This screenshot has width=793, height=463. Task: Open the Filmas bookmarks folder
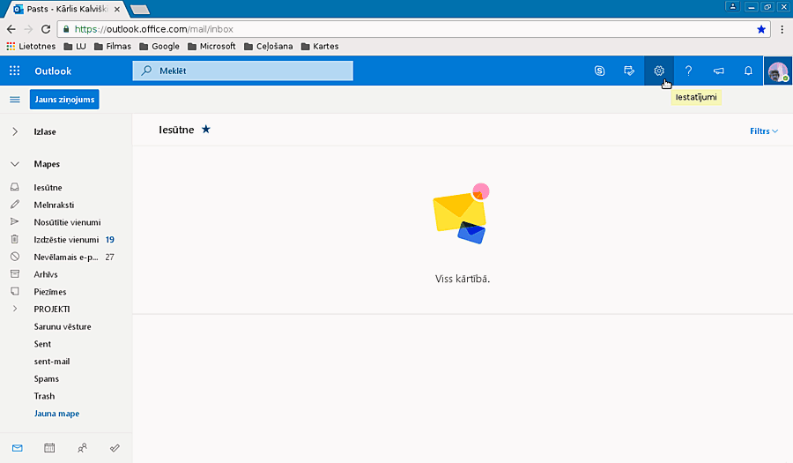112,46
